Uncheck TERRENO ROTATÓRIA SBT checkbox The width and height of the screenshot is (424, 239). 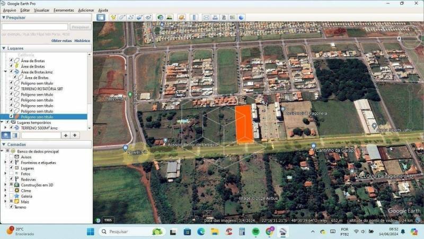(x=11, y=88)
